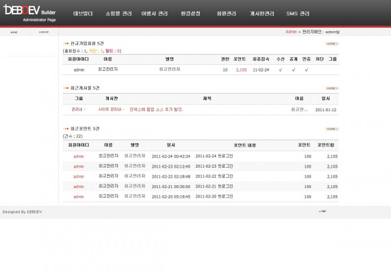Image resolution: width=391 pixels, height=274 pixels.
Task: Click MORE icon for recent posts section
Action: [331, 88]
